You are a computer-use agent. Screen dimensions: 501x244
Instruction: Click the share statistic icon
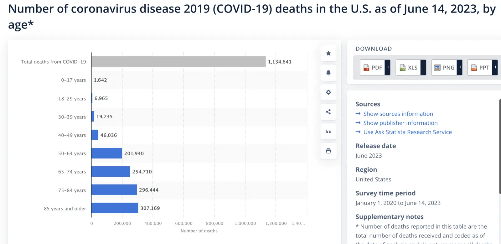pos(328,112)
